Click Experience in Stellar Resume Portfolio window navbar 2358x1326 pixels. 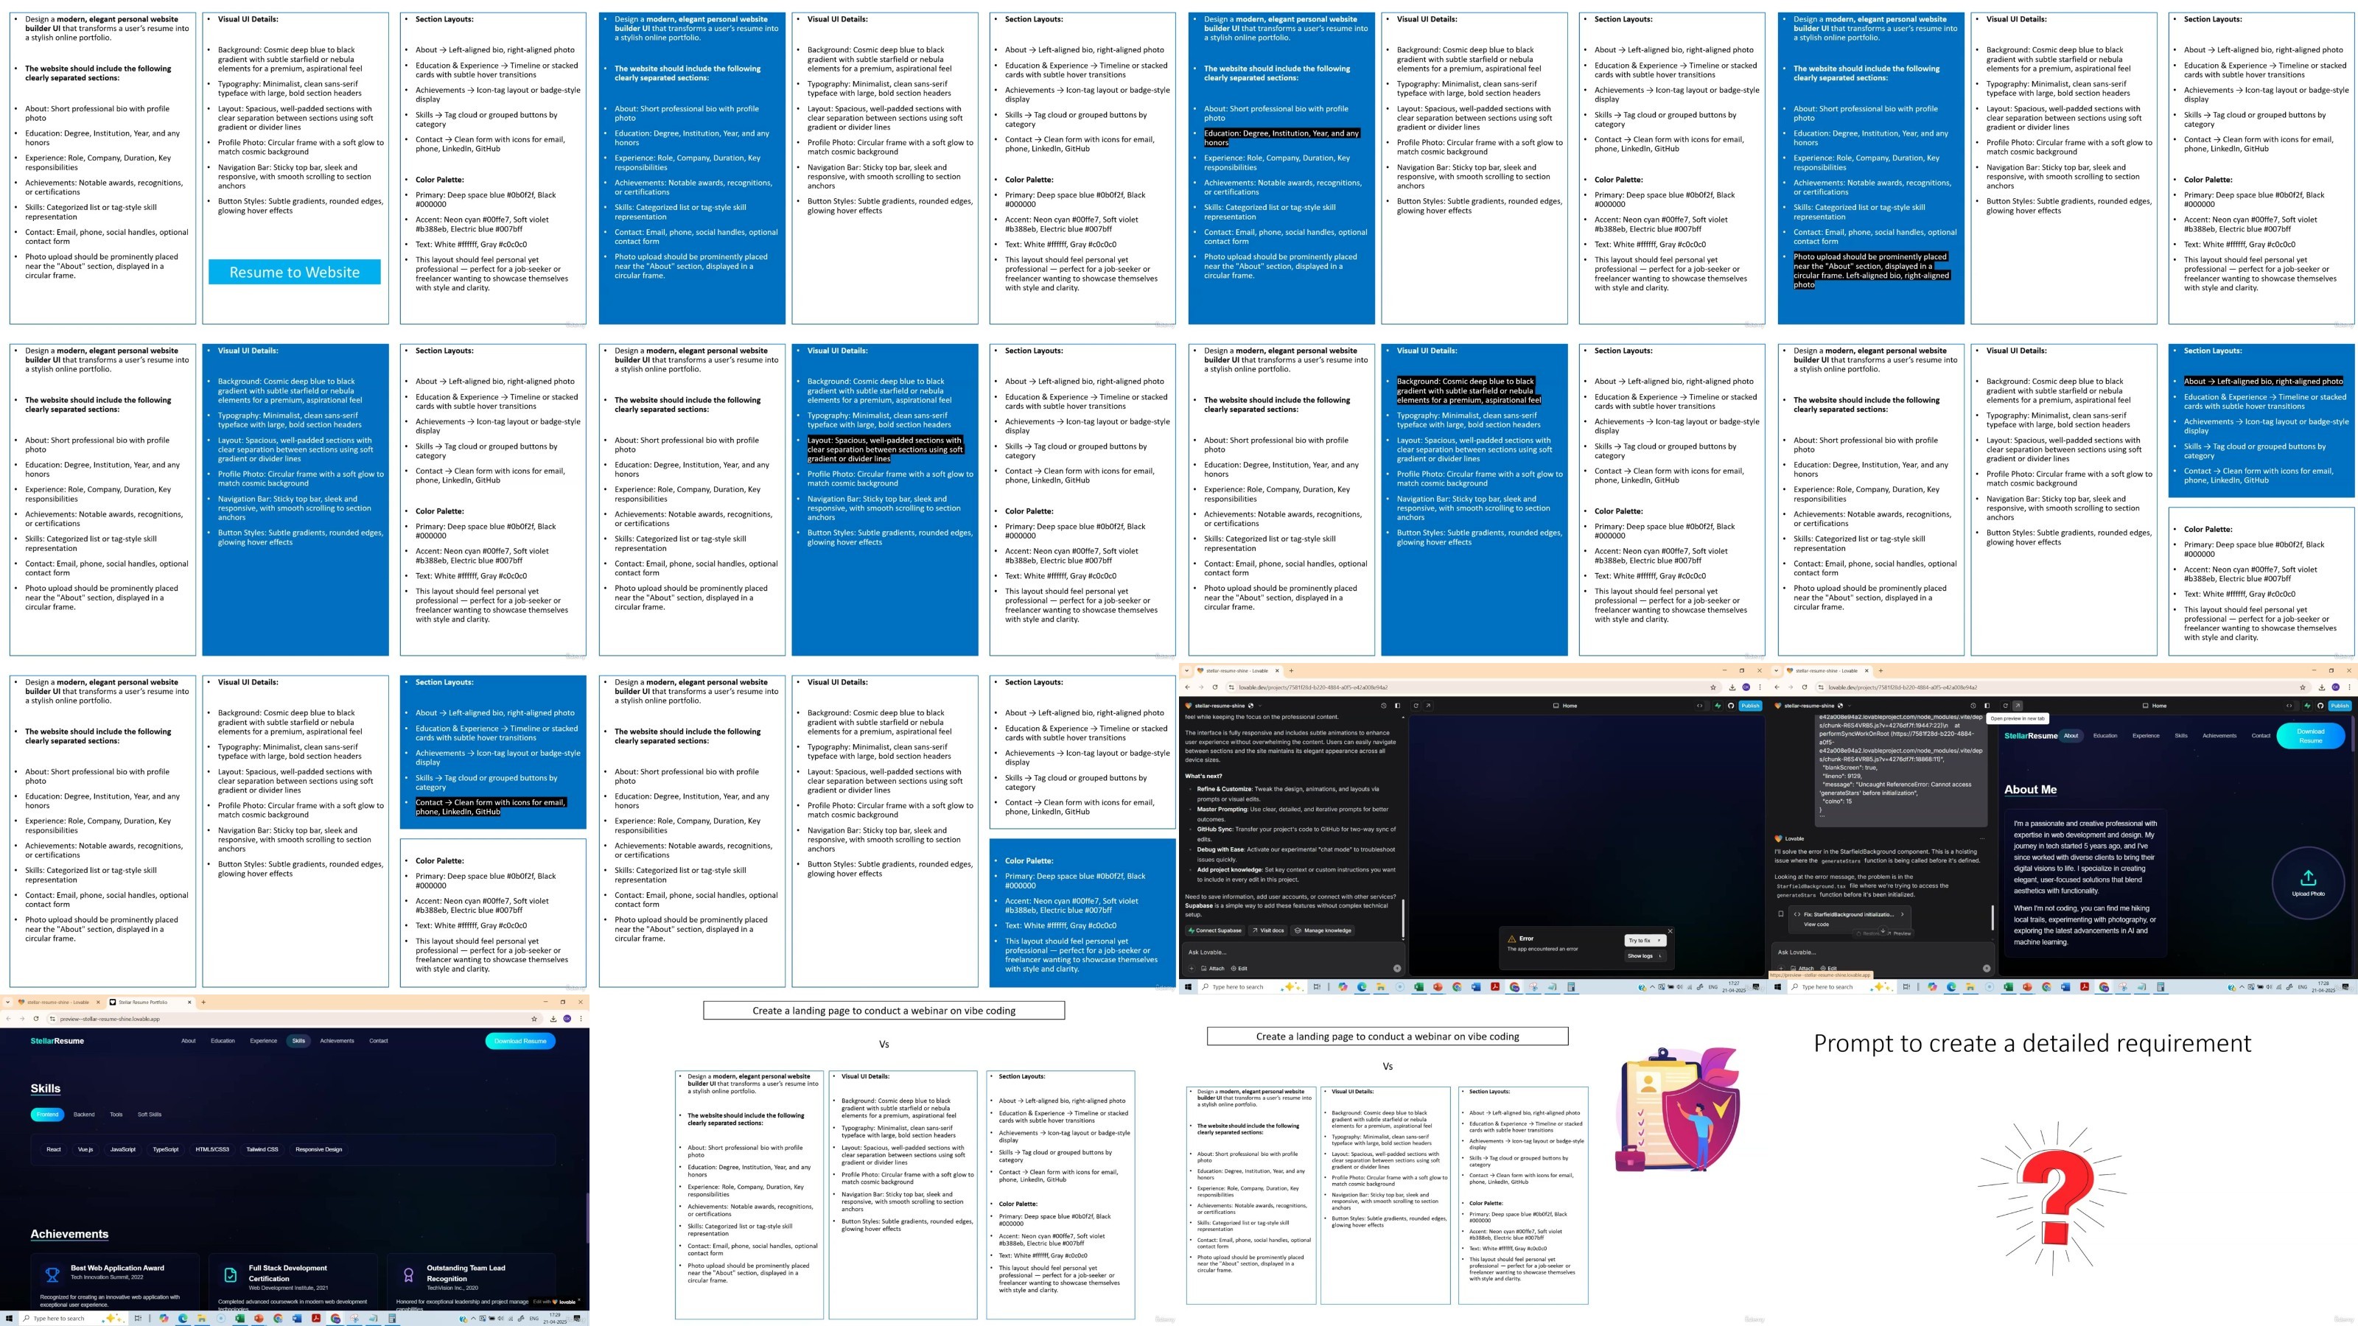click(264, 1040)
